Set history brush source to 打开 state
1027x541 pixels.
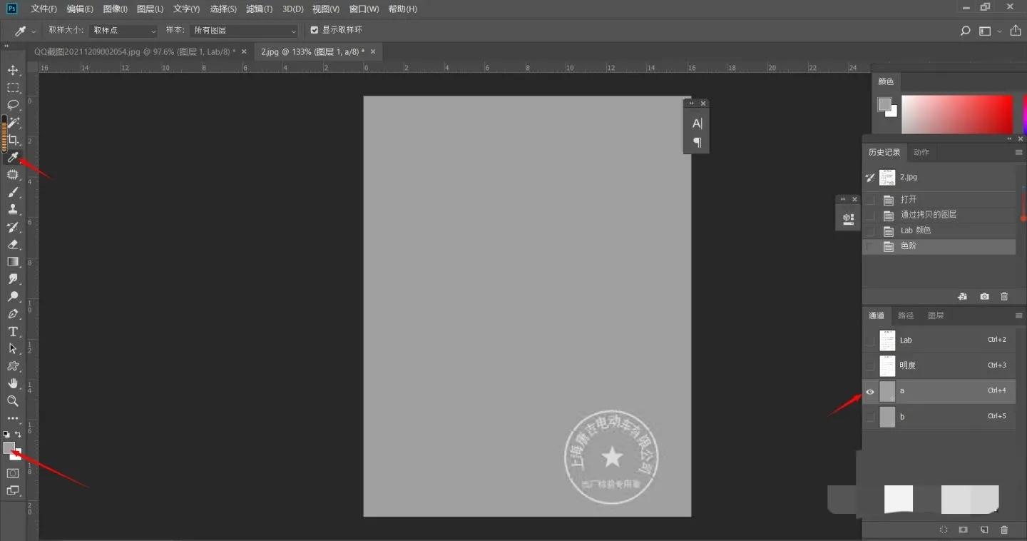pos(869,200)
